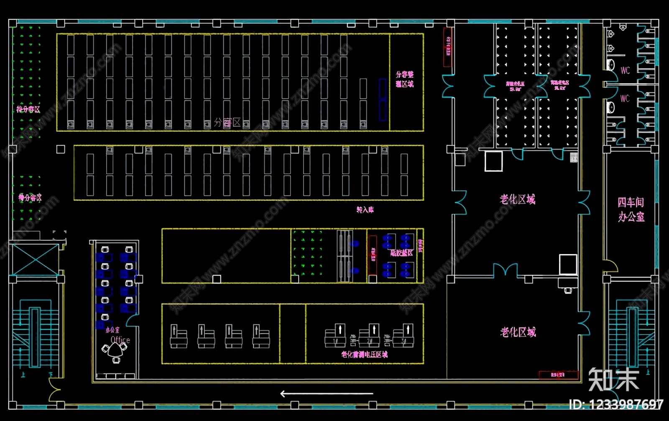Click the '转入库' label

pyautogui.click(x=365, y=209)
